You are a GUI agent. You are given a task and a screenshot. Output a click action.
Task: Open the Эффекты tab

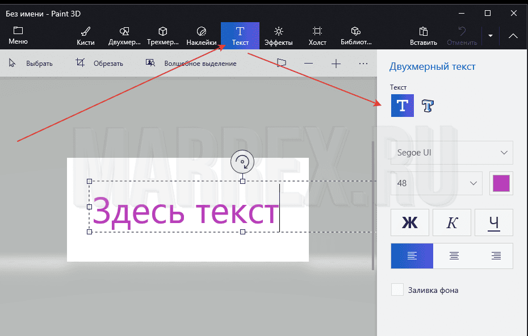pos(279,36)
